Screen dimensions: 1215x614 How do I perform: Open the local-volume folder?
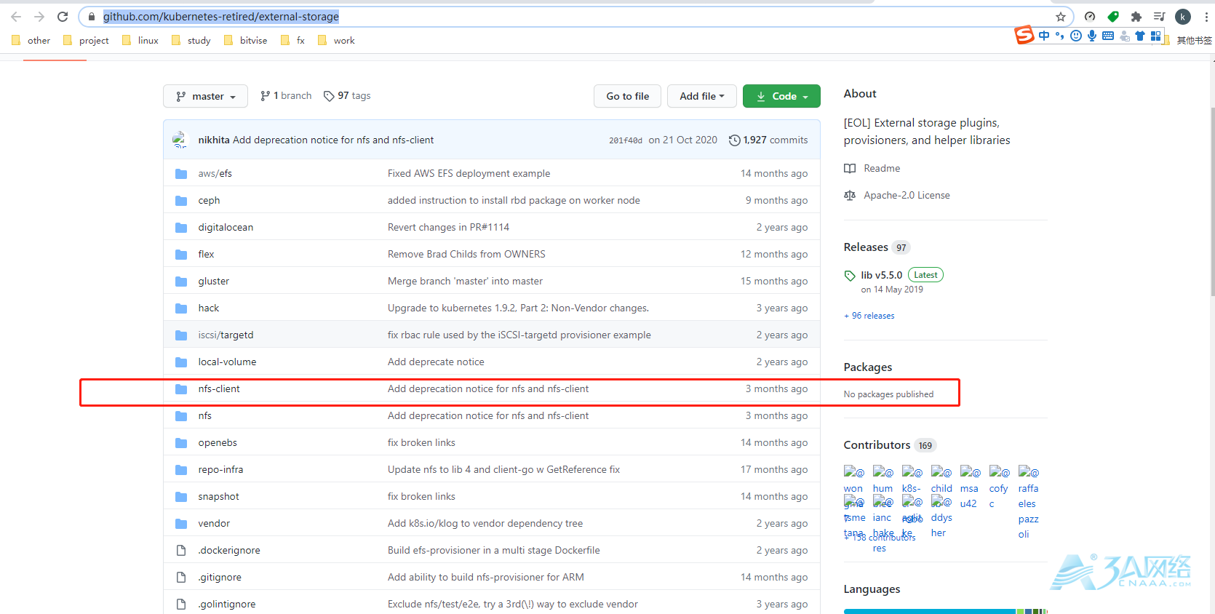tap(227, 362)
